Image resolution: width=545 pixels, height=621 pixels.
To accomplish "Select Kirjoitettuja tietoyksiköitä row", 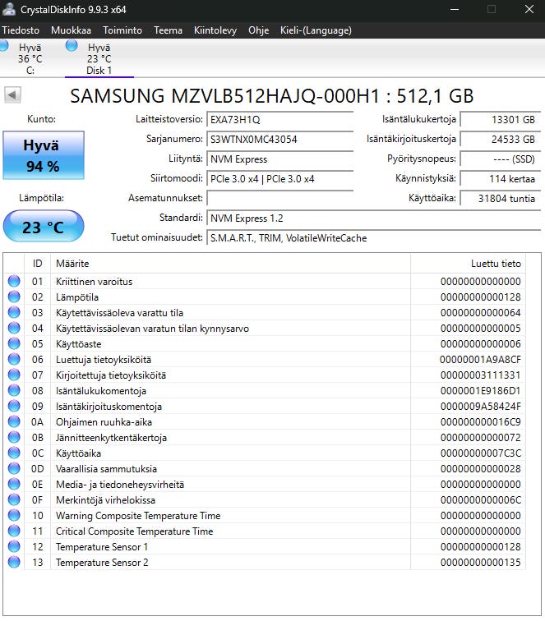I will click(265, 375).
